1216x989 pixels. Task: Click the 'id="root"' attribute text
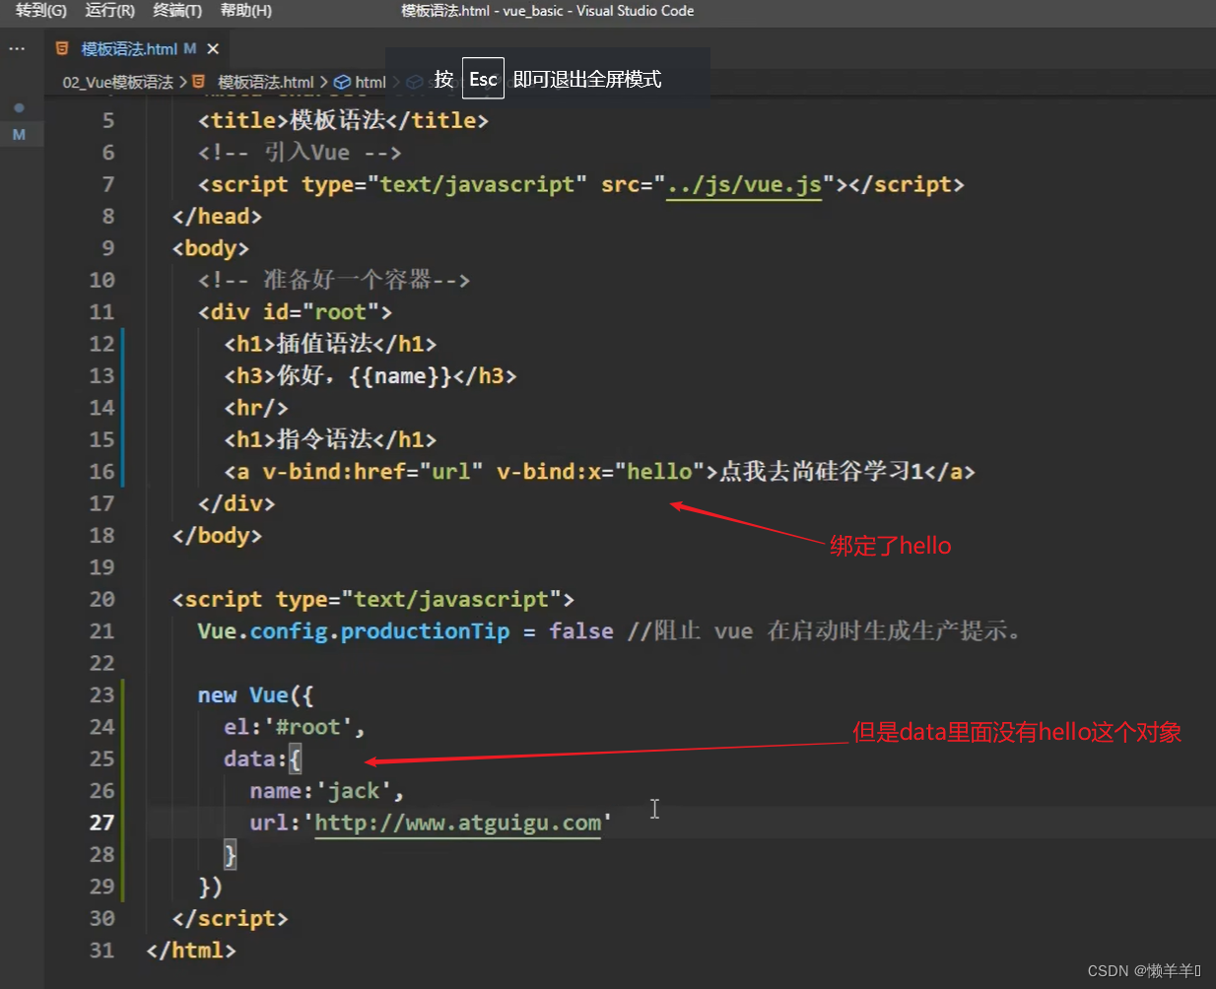[x=321, y=312]
